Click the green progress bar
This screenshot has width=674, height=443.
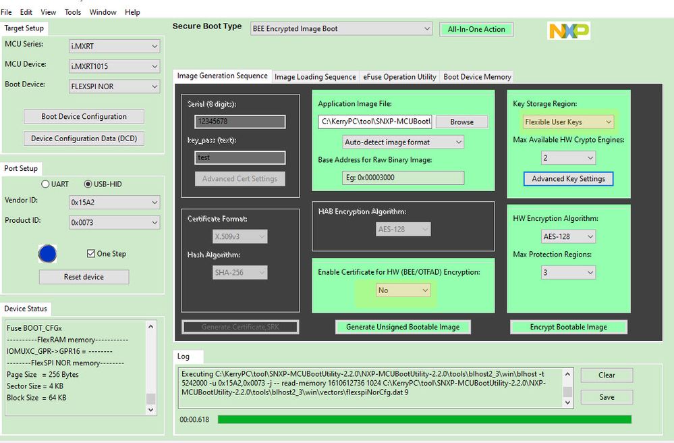424,419
